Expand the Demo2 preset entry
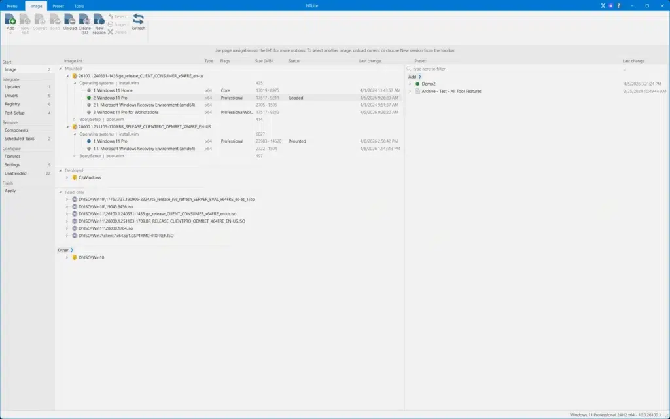The width and height of the screenshot is (670, 419). (410, 84)
